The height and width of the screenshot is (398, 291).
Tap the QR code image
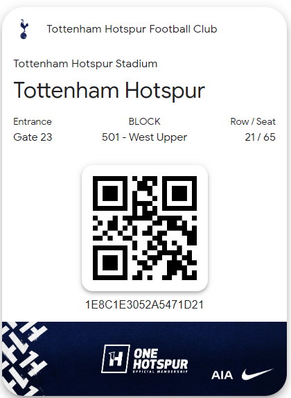point(145,228)
